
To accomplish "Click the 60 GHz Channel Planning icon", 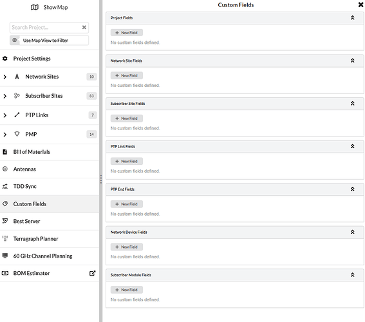I will (x=5, y=256).
